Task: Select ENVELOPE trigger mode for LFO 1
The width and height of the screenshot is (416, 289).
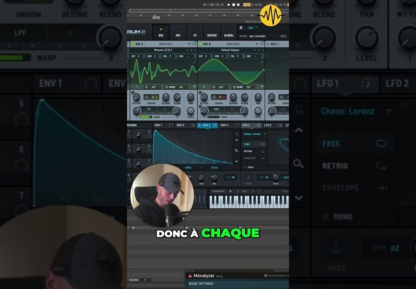Action: [254, 158]
